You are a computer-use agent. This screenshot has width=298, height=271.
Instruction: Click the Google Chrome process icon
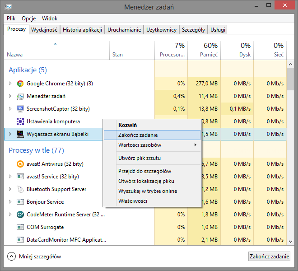[20, 84]
